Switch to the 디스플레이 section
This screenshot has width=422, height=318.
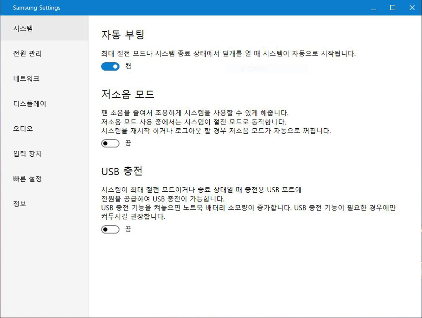click(x=30, y=104)
